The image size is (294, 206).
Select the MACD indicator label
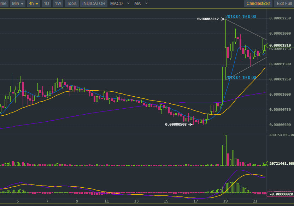click(117, 4)
